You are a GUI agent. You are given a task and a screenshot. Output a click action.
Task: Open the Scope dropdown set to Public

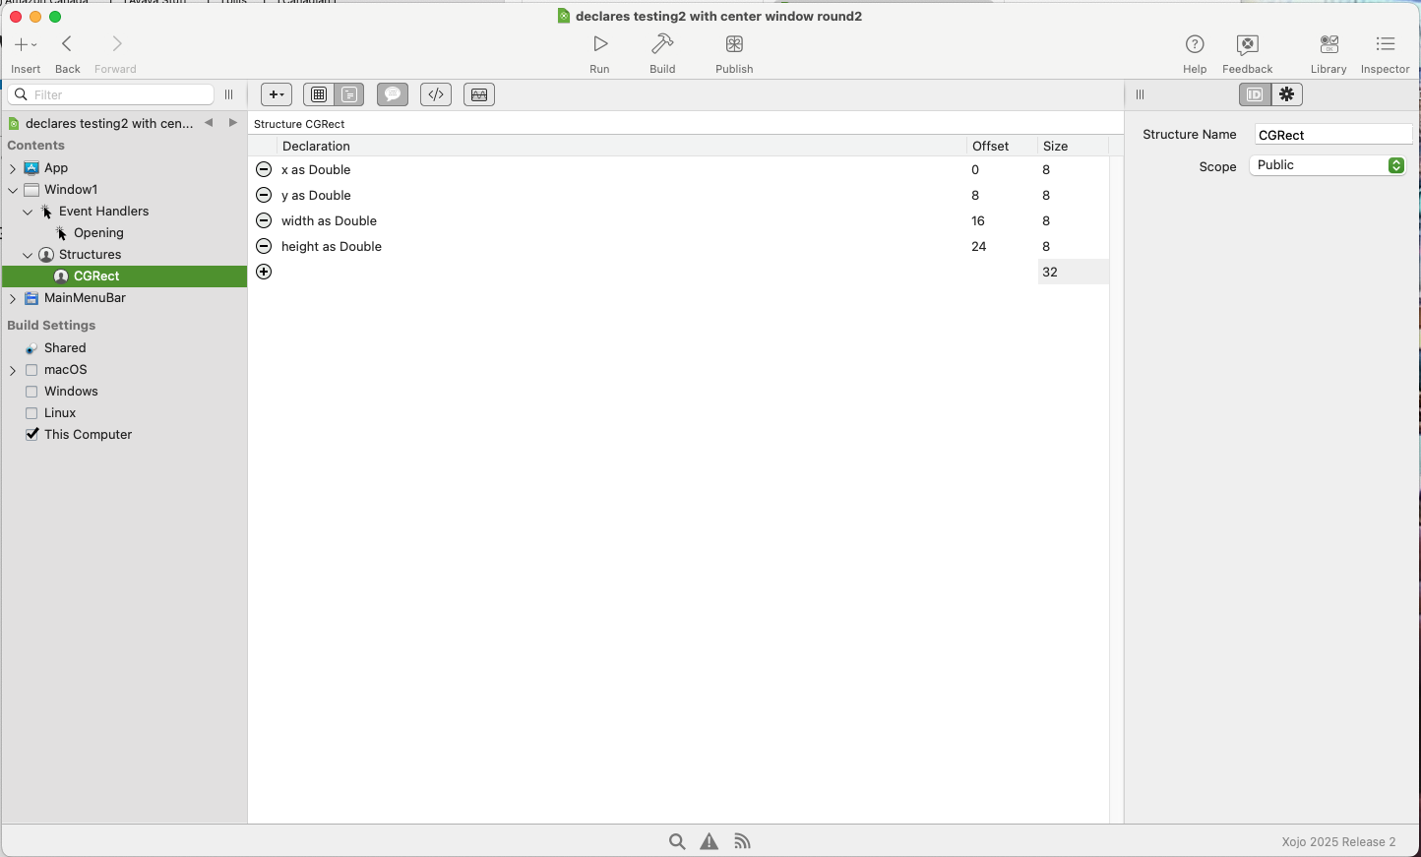[x=1327, y=165]
